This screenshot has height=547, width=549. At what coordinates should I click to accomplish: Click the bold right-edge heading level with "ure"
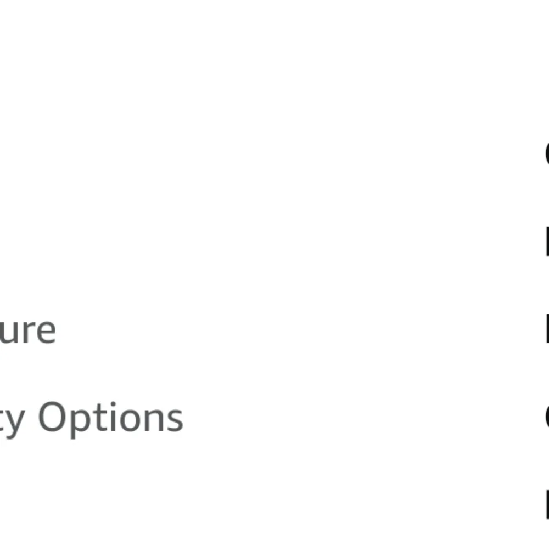(x=547, y=329)
